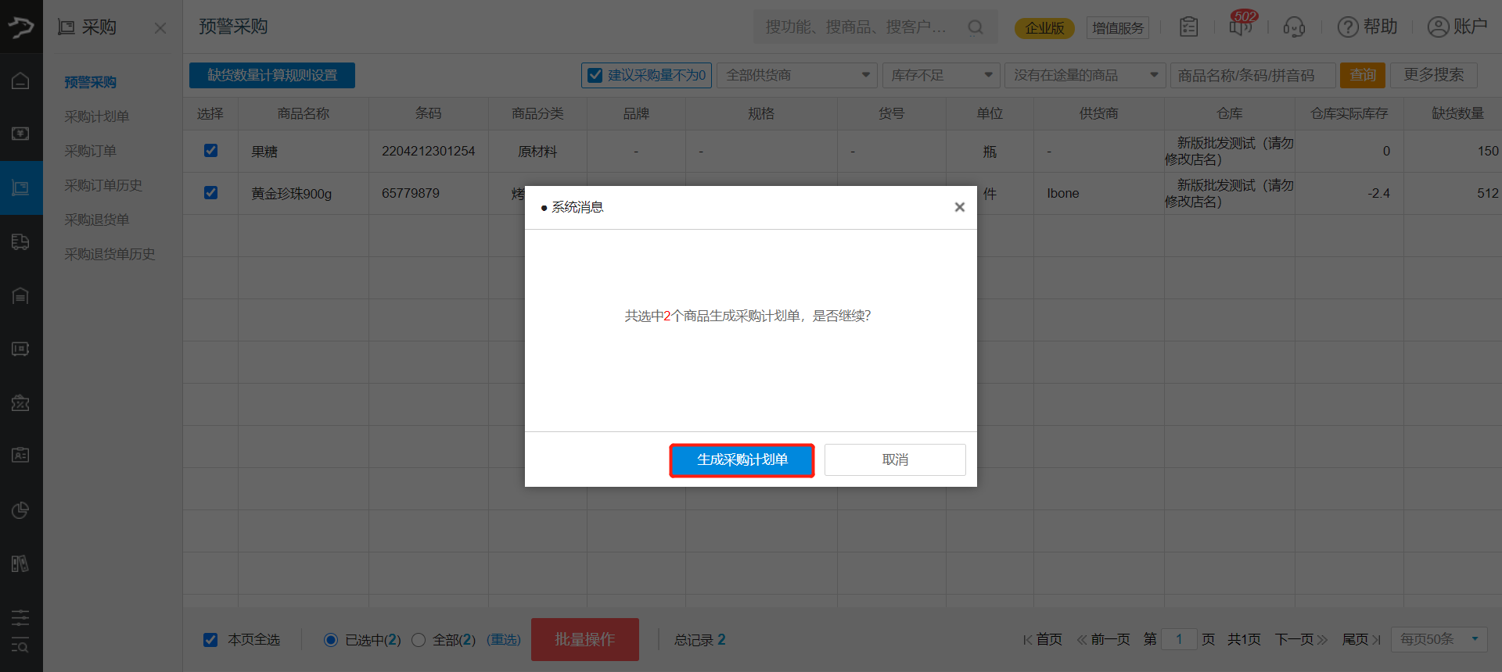This screenshot has width=1502, height=672.
Task: Open 采购订单 menu item
Action: point(90,151)
